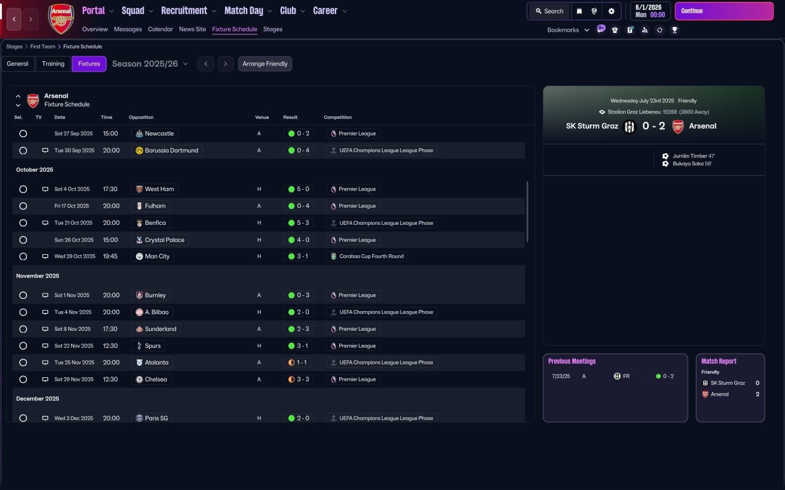785x490 pixels.
Task: Expand the Recruitment menu chevron
Action: [213, 11]
